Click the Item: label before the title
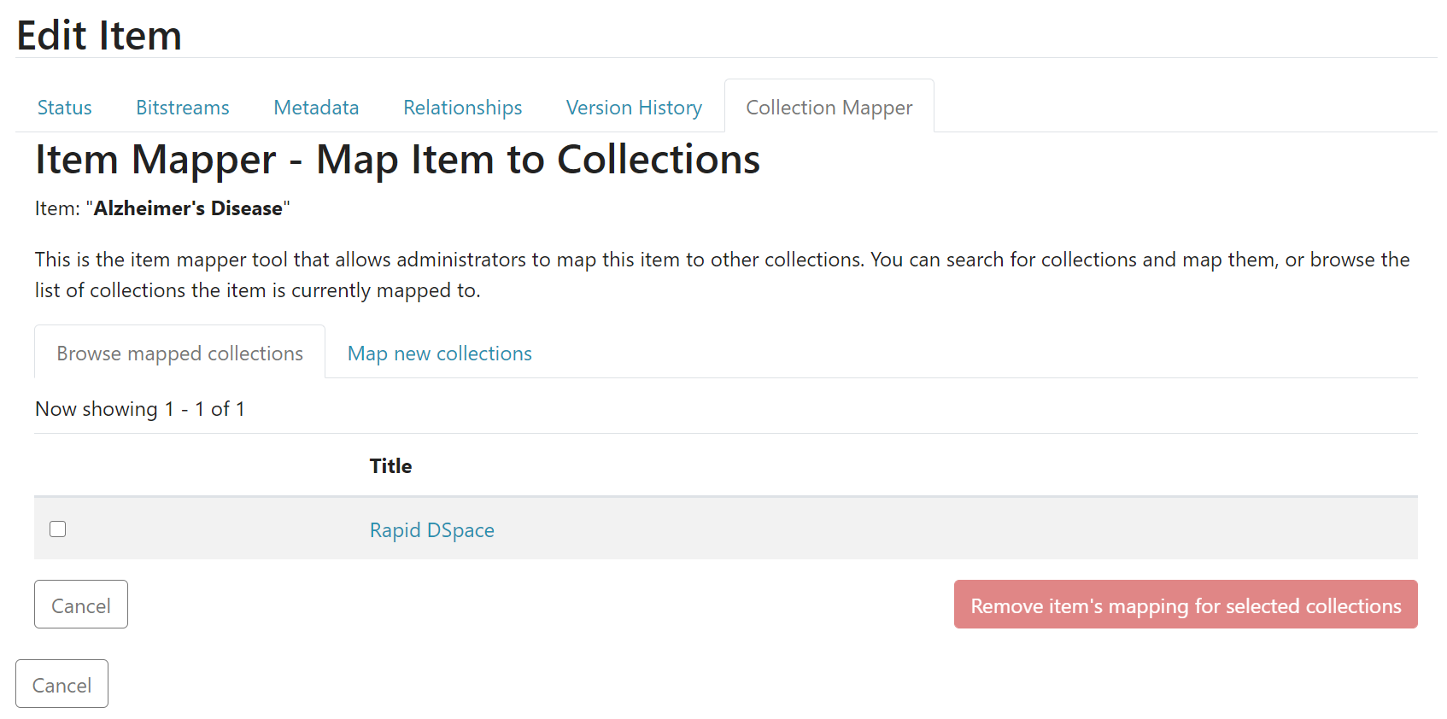The height and width of the screenshot is (719, 1447). (x=57, y=208)
